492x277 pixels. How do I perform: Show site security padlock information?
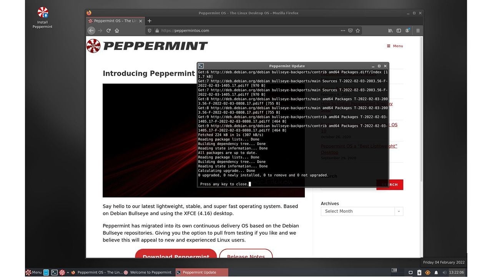pos(157,30)
